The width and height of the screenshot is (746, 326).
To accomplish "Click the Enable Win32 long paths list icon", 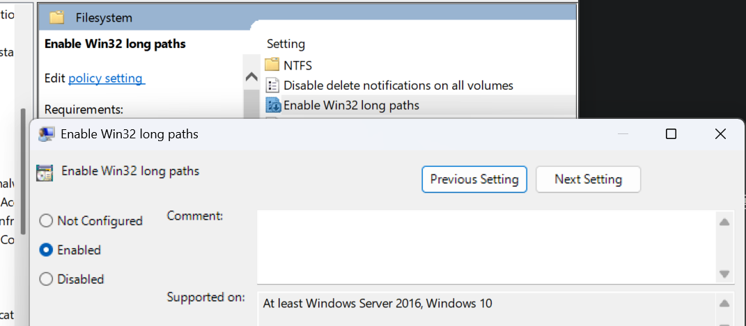I will point(273,106).
